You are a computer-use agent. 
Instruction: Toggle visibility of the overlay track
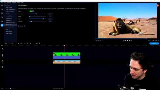[2, 54]
